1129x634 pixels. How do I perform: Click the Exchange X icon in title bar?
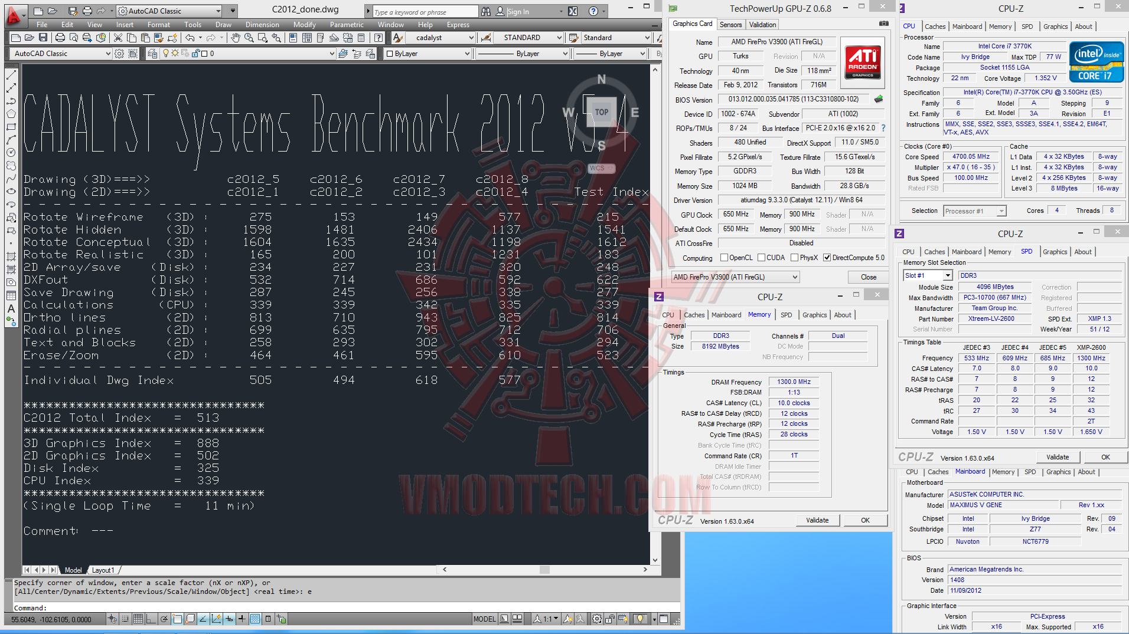[x=573, y=11]
